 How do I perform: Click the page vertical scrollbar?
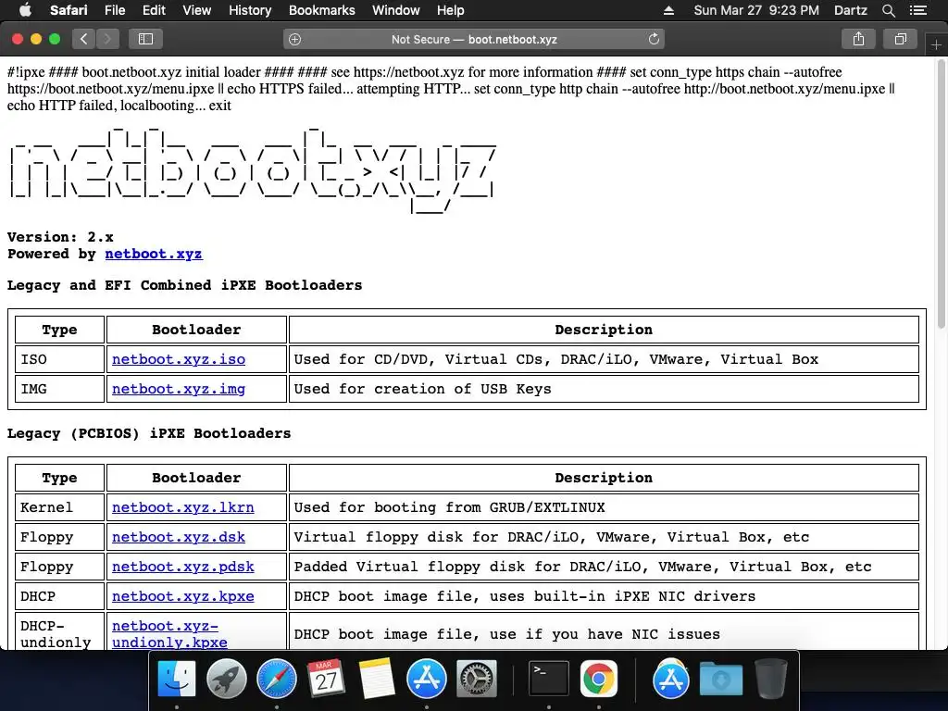(941, 193)
